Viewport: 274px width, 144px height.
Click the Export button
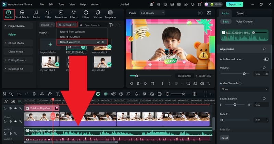(x=234, y=4)
